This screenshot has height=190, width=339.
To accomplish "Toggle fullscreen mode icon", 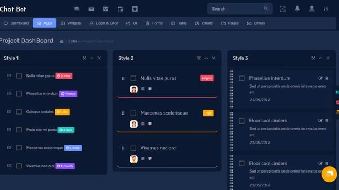I will click(x=282, y=9).
